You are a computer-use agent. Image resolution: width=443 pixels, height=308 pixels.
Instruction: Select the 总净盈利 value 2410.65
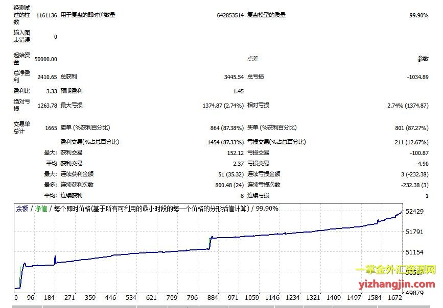(47, 77)
